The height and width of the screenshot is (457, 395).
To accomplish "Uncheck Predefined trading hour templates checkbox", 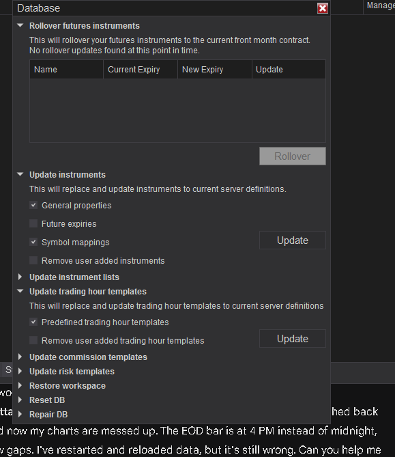I will [33, 322].
